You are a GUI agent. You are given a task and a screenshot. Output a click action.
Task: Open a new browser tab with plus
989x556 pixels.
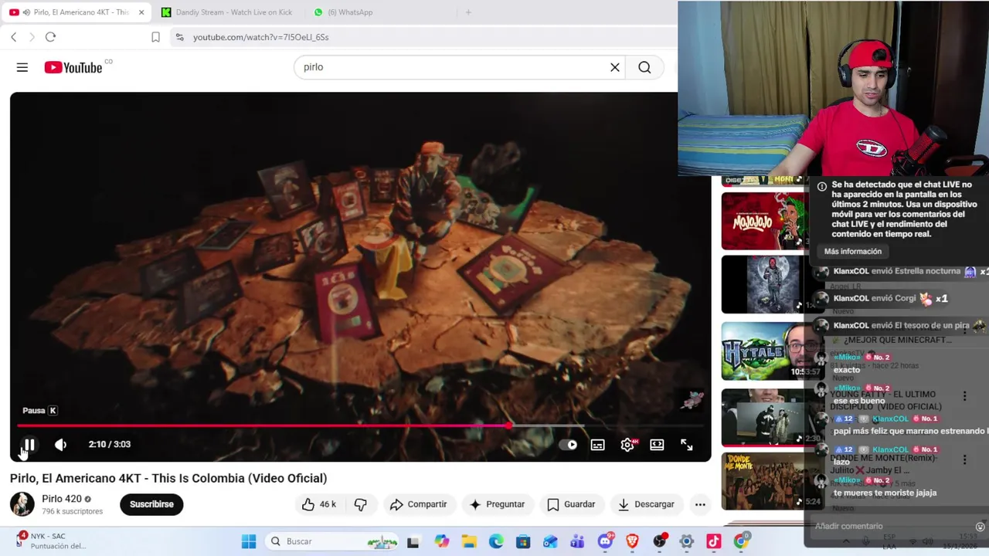[x=468, y=12]
